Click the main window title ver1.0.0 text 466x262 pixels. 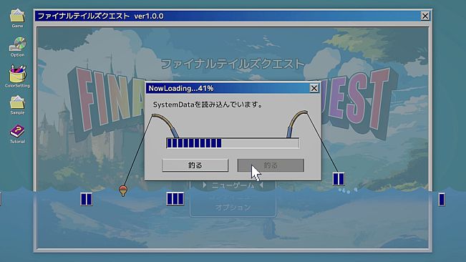(x=149, y=16)
